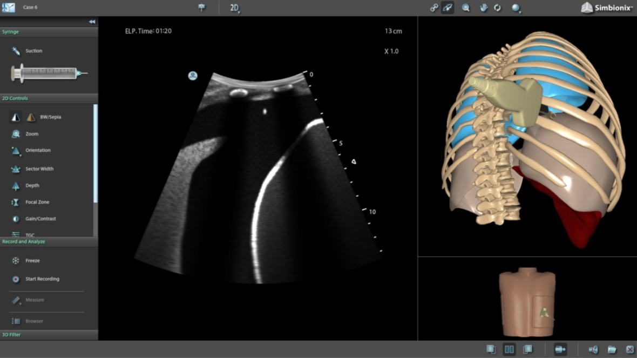Select the Focal Zone control

[x=37, y=202]
